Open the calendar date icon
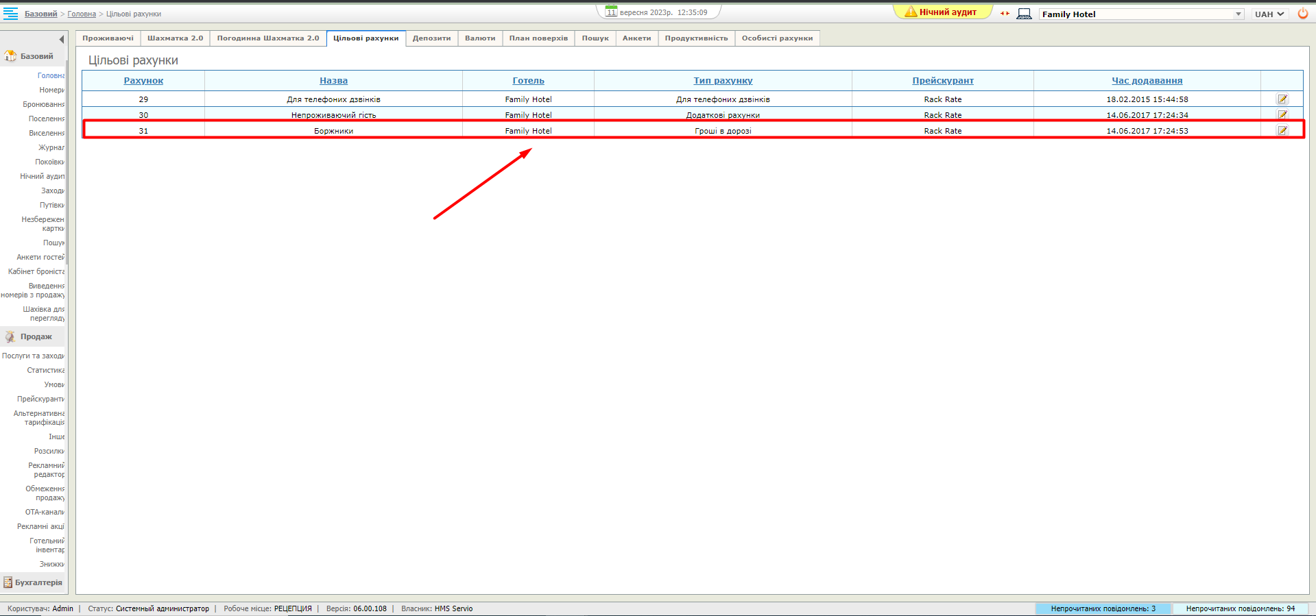 [611, 12]
